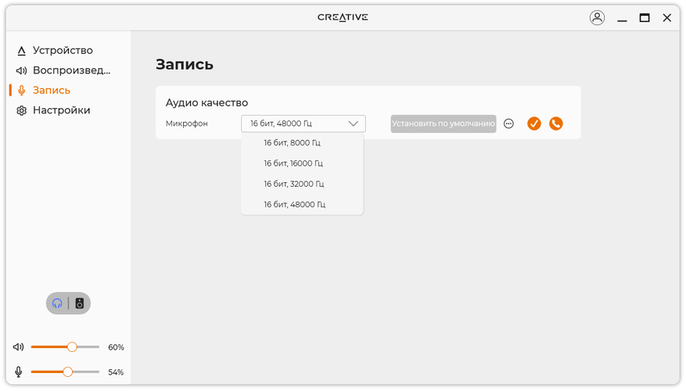The width and height of the screenshot is (686, 391).
Task: Open the Настройки sidebar section
Action: pos(61,110)
